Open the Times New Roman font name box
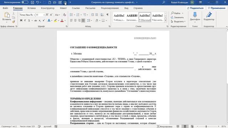The height and width of the screenshot is (128, 228). pyautogui.click(x=27, y=15)
